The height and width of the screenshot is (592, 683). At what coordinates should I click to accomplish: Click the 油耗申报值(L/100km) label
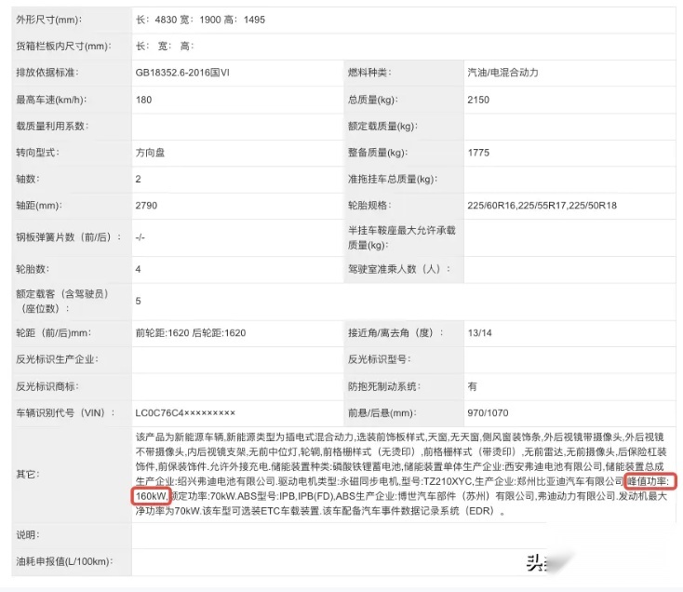coord(64,562)
